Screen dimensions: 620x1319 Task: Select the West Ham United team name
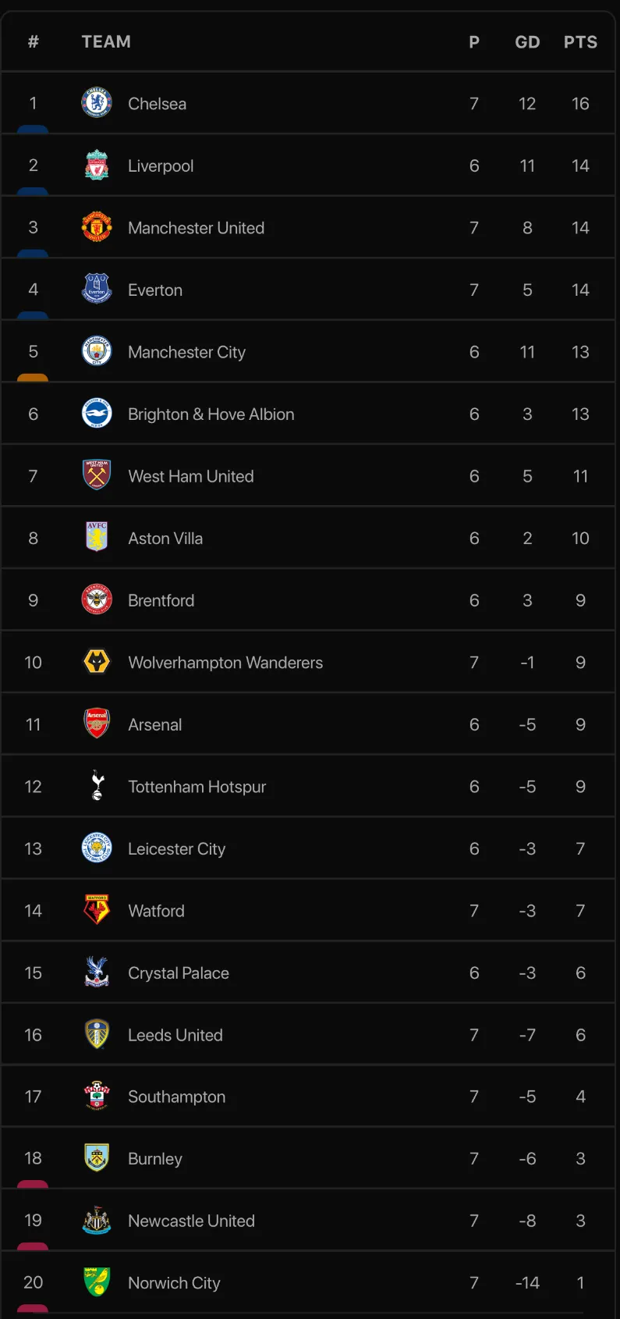tap(190, 476)
